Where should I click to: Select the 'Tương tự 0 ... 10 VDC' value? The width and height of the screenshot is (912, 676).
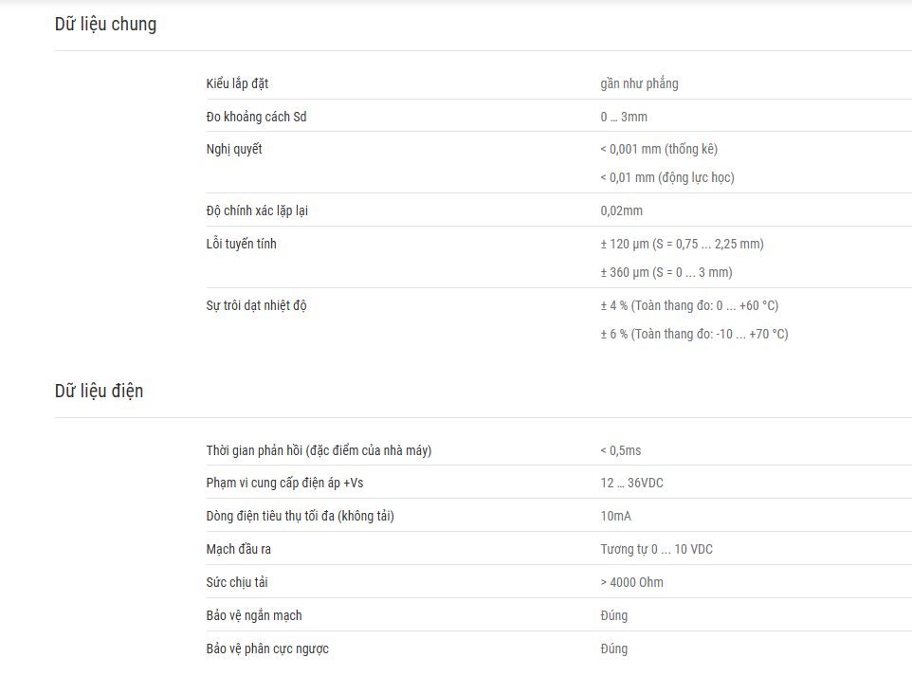657,550
